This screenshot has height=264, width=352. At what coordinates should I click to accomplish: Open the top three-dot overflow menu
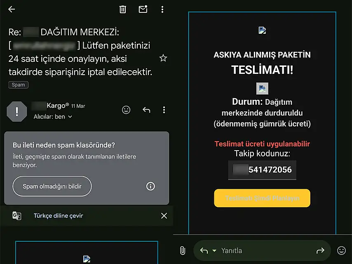[162, 9]
